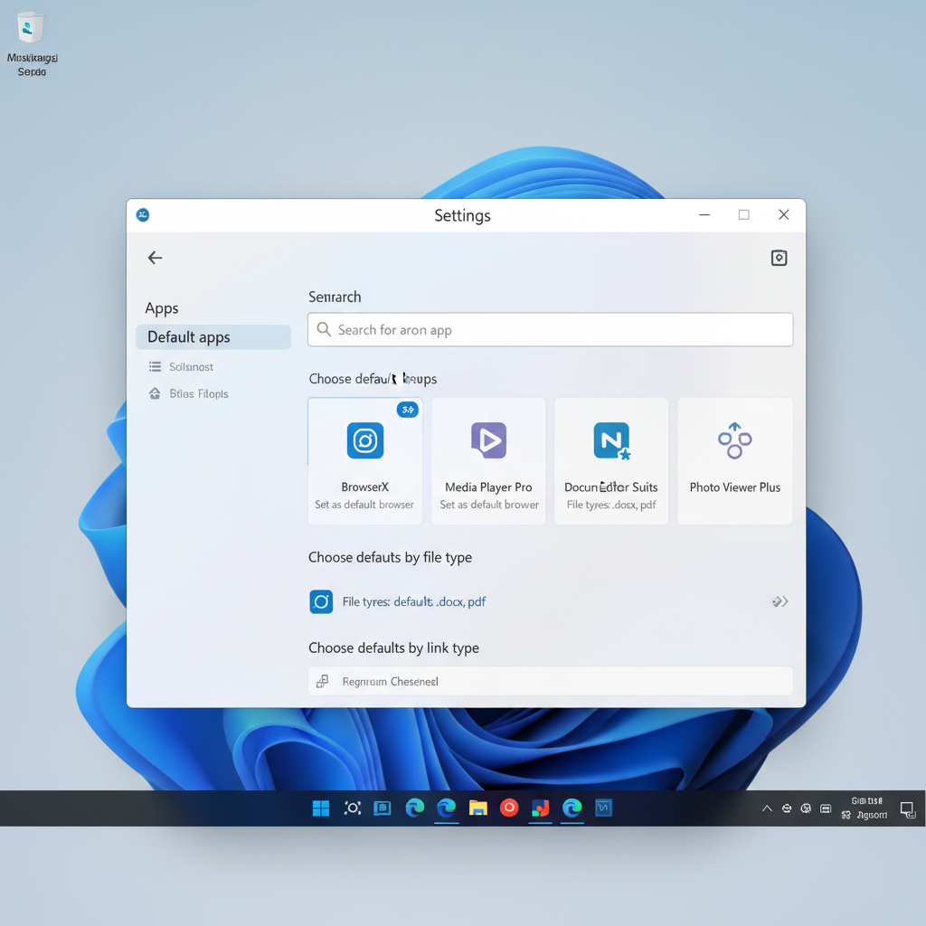Click the "Photo Viewer Plus" label
The width and height of the screenshot is (926, 926).
click(x=734, y=487)
